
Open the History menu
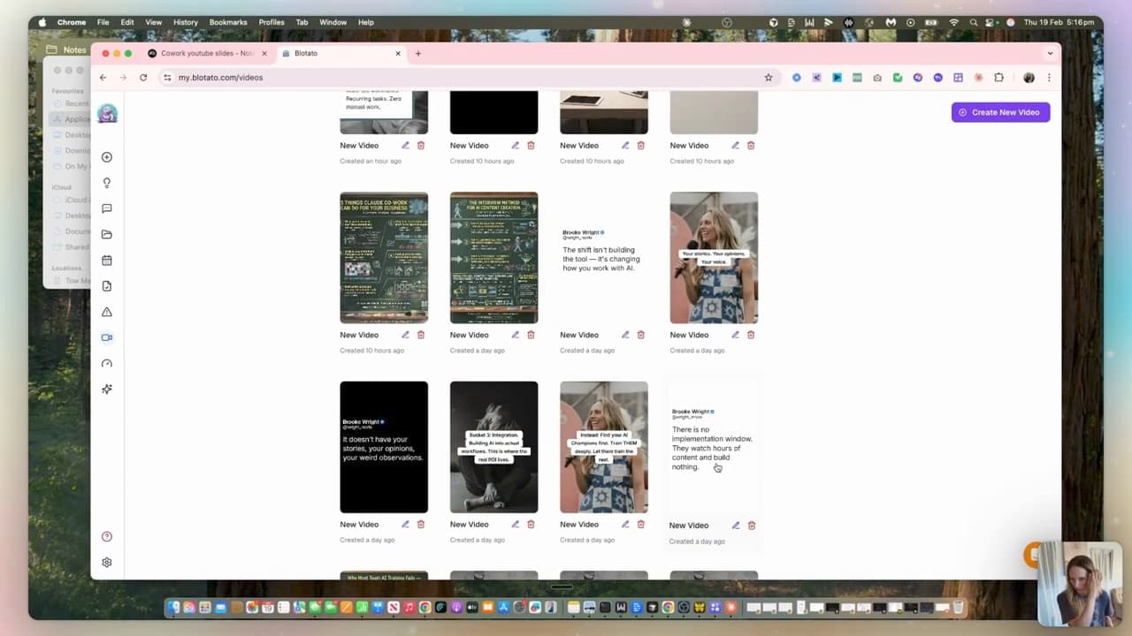click(x=186, y=22)
